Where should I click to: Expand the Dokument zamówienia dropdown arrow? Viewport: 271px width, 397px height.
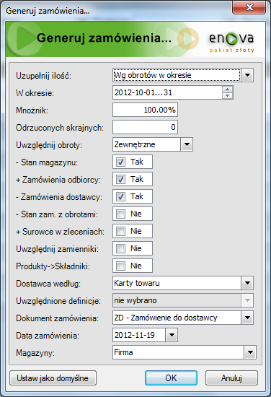click(x=247, y=318)
